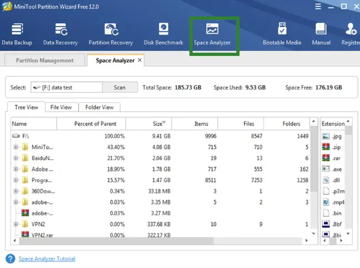This screenshot has height=268, width=360.
Task: Sort by the Folders column header
Action: (286, 124)
